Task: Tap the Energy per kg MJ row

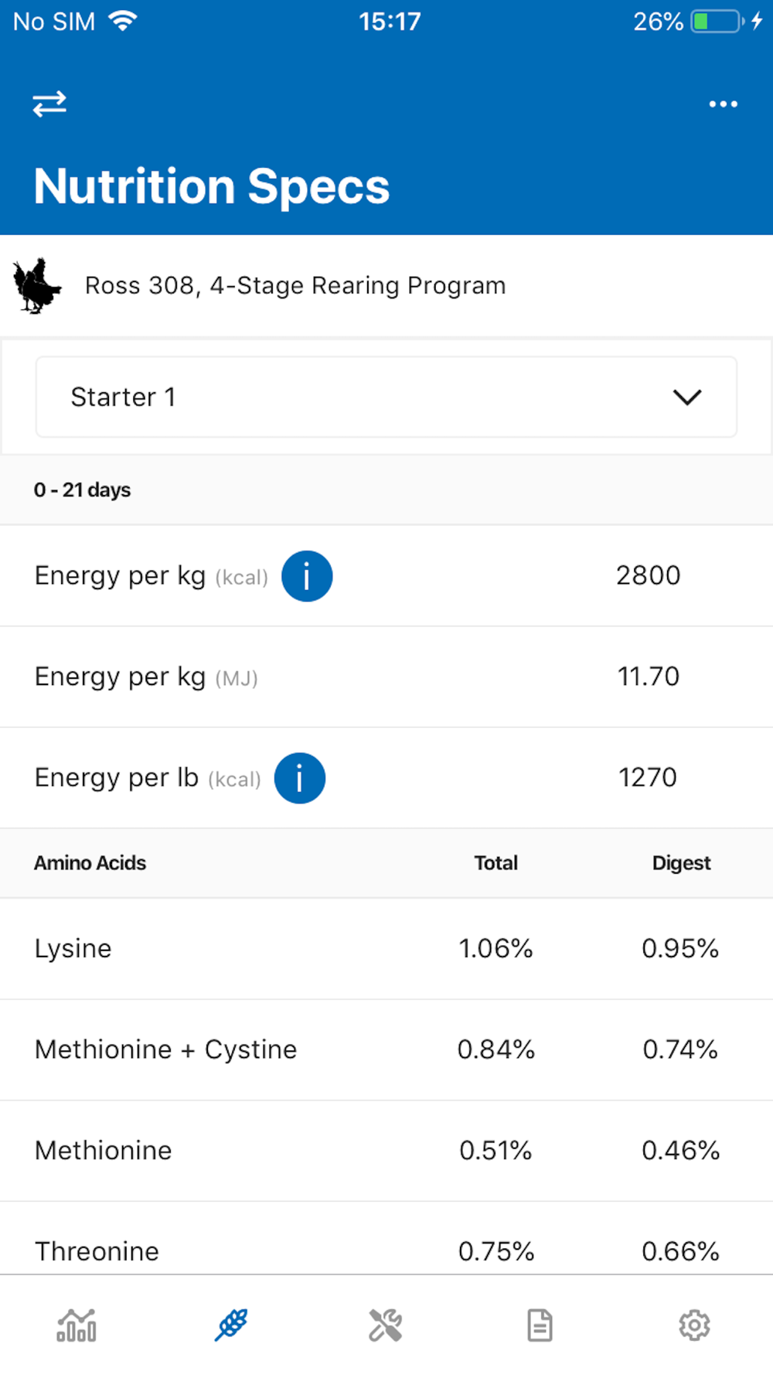Action: pos(386,677)
